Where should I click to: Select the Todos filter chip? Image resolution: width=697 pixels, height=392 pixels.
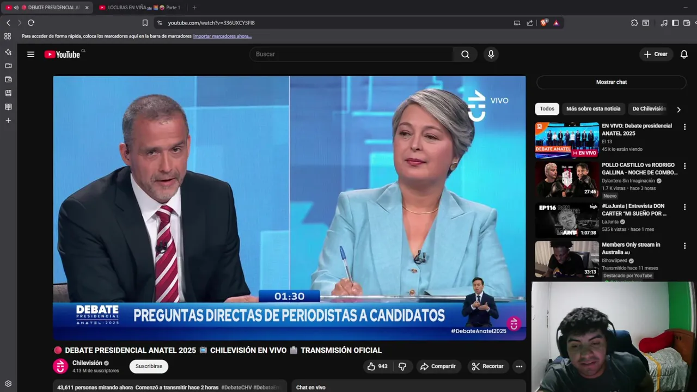(x=547, y=109)
